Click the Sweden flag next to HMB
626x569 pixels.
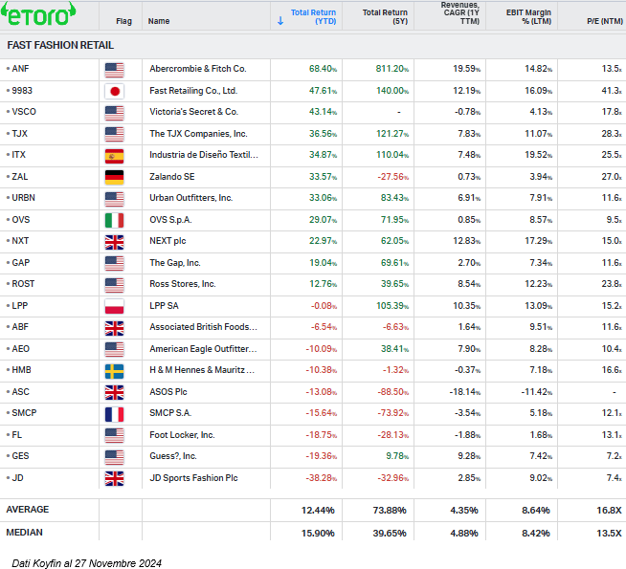pyautogui.click(x=115, y=370)
